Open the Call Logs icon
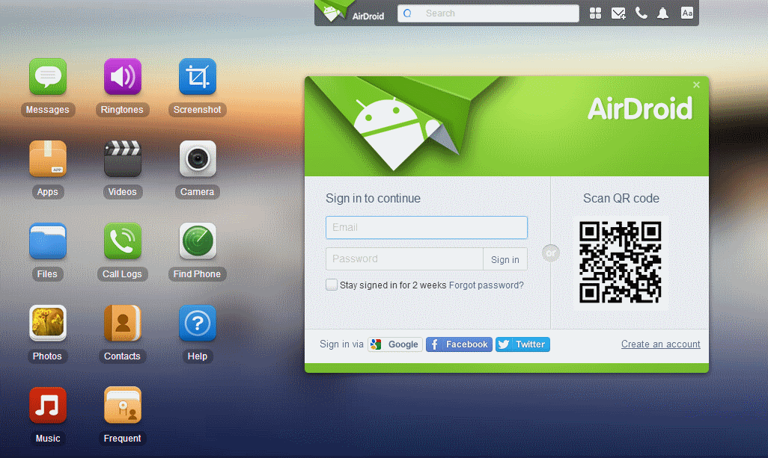This screenshot has height=458, width=768. point(123,241)
